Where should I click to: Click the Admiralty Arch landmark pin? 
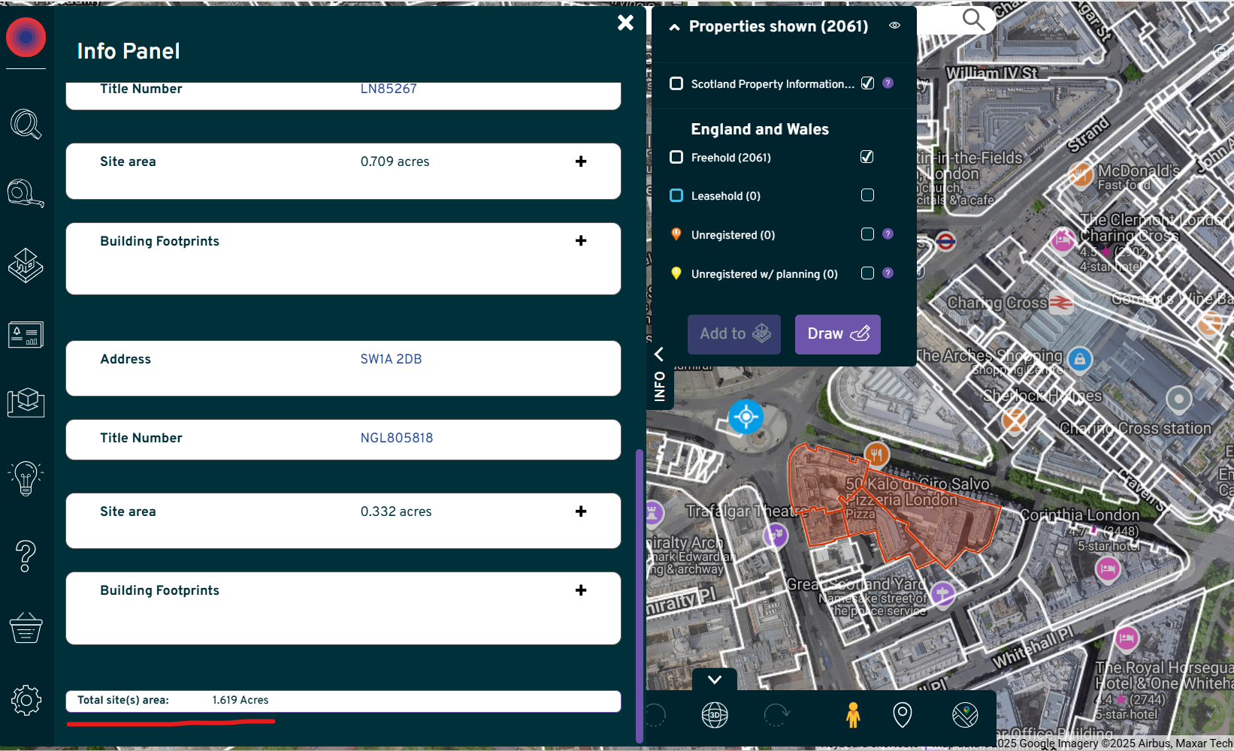click(x=652, y=513)
